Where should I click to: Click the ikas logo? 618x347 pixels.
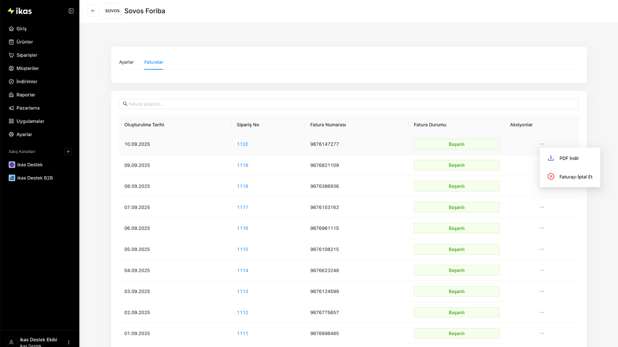tap(20, 11)
